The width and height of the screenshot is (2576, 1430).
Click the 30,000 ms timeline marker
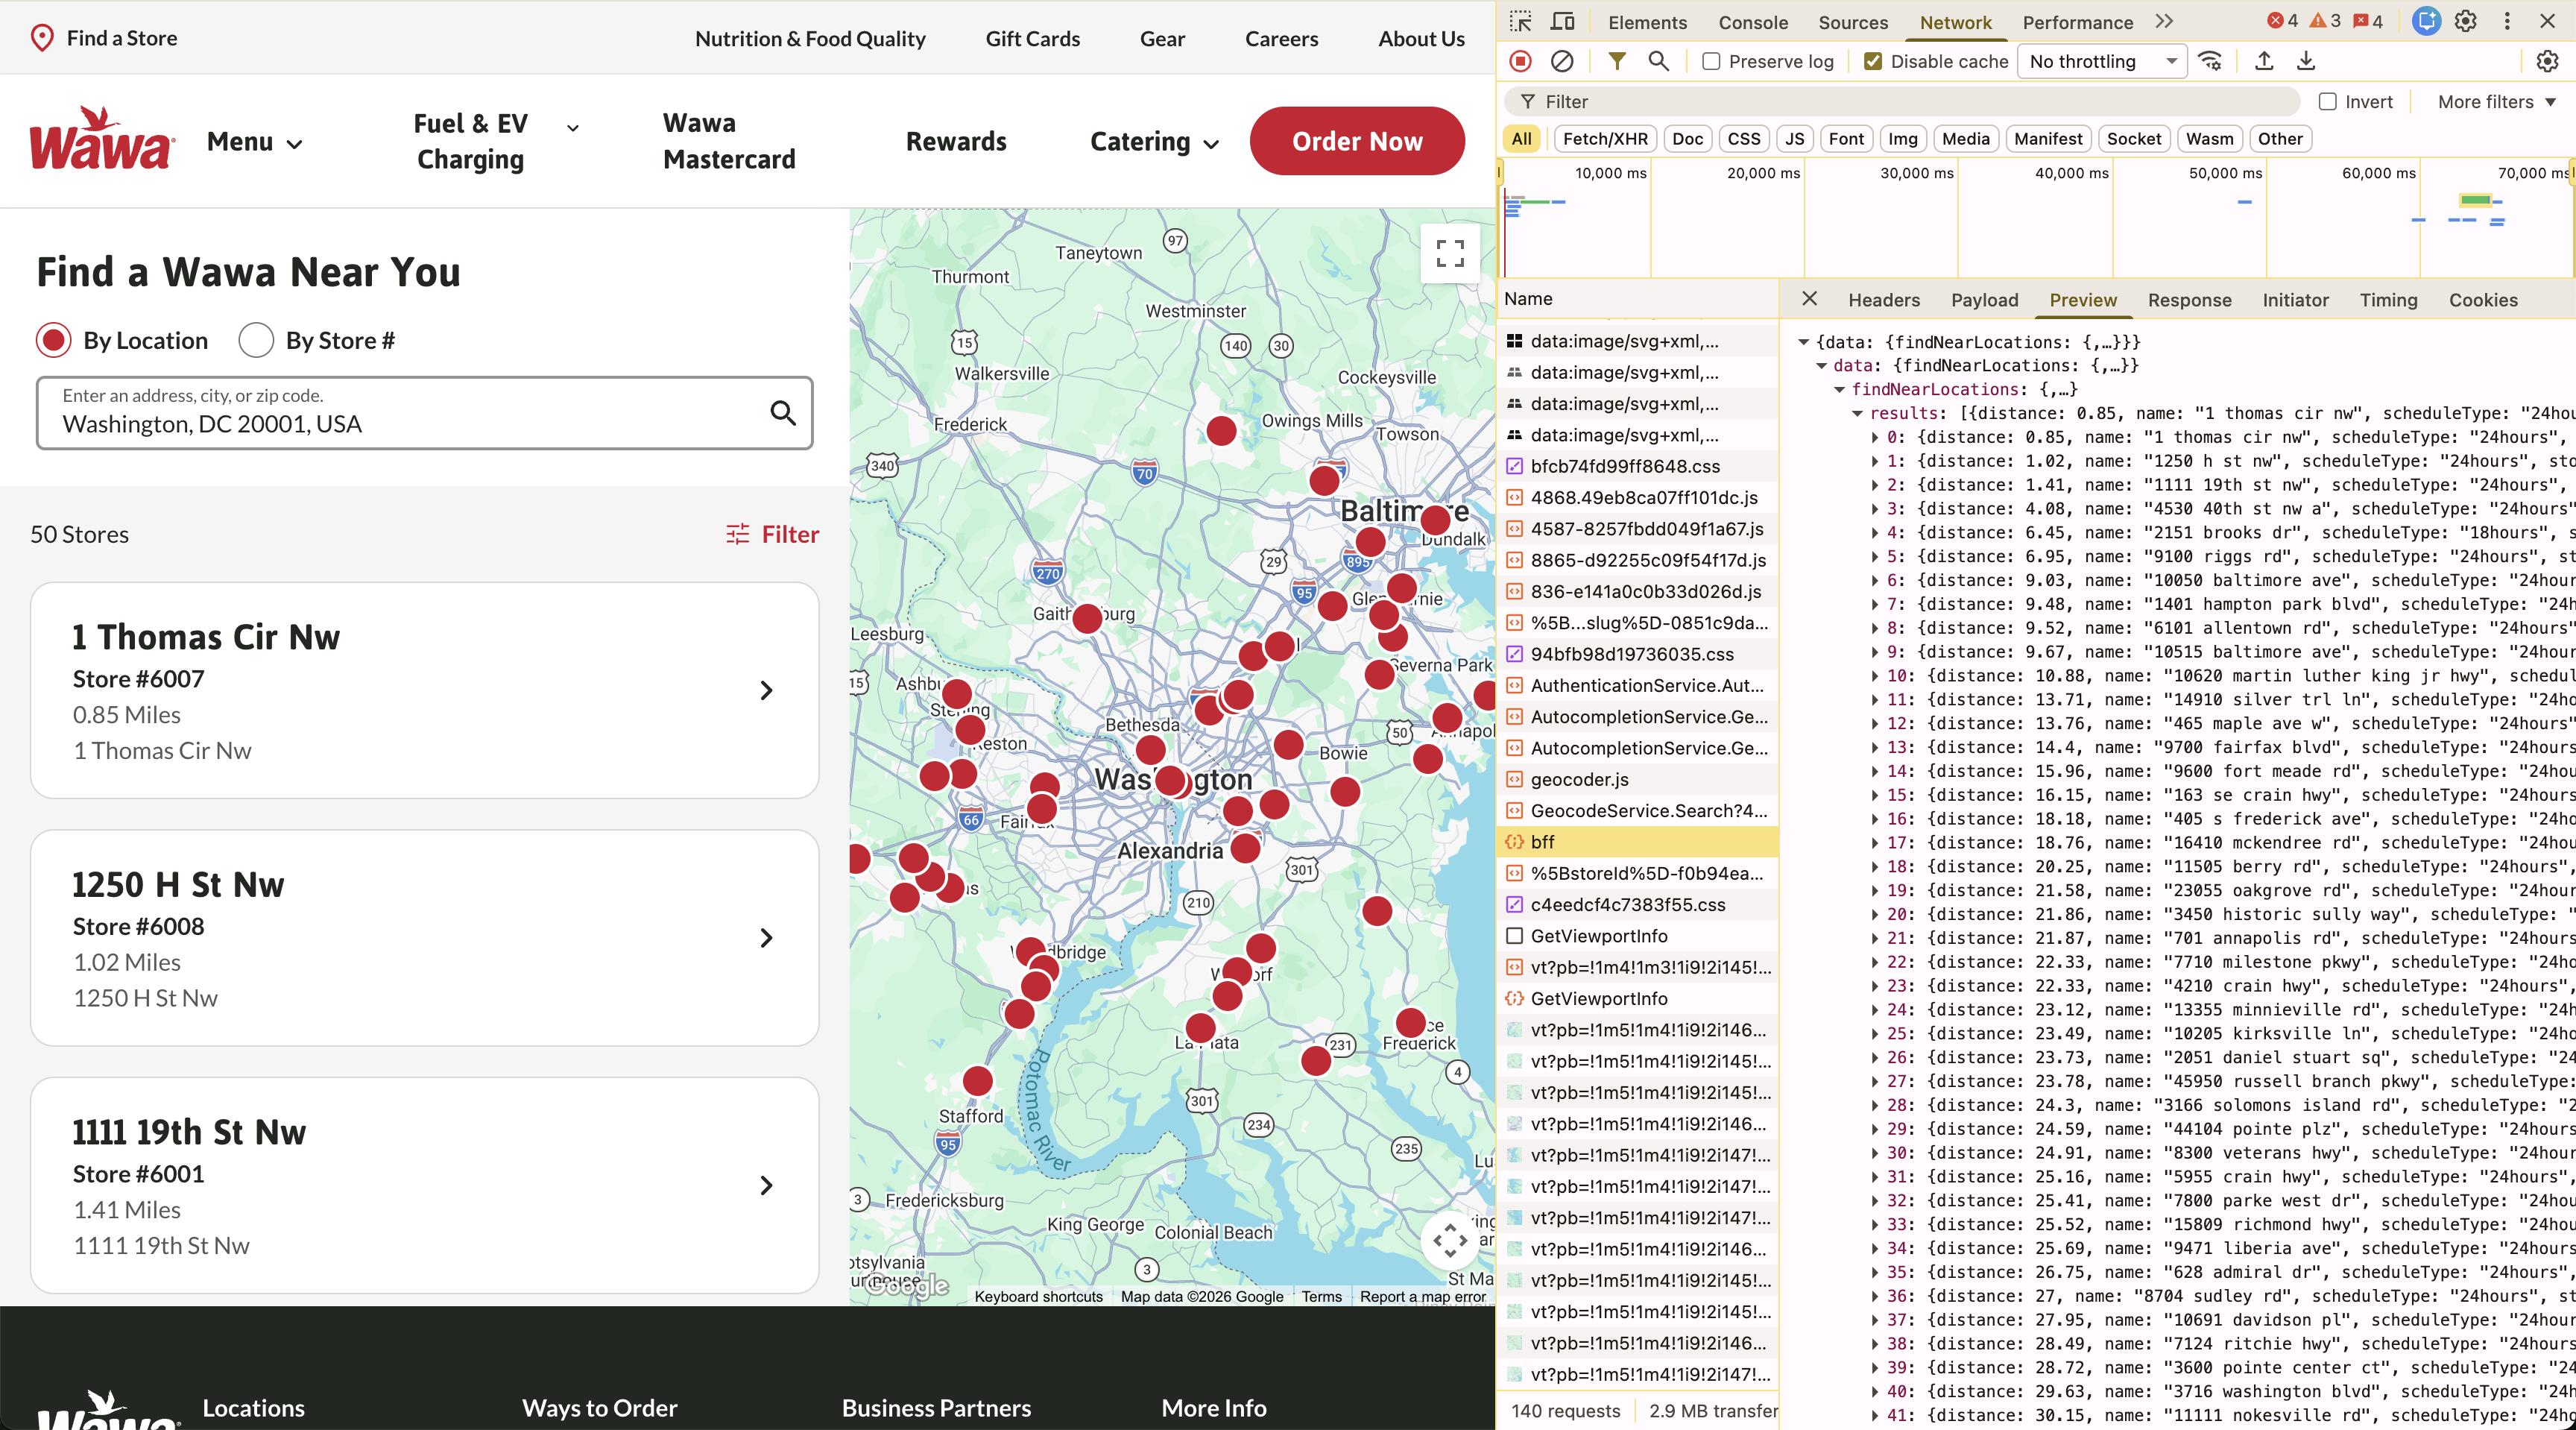(x=1916, y=173)
